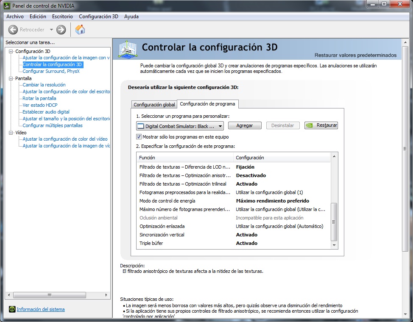This screenshot has width=413, height=322.
Task: Click Restaurar valores predeterminados link
Action: 356,55
